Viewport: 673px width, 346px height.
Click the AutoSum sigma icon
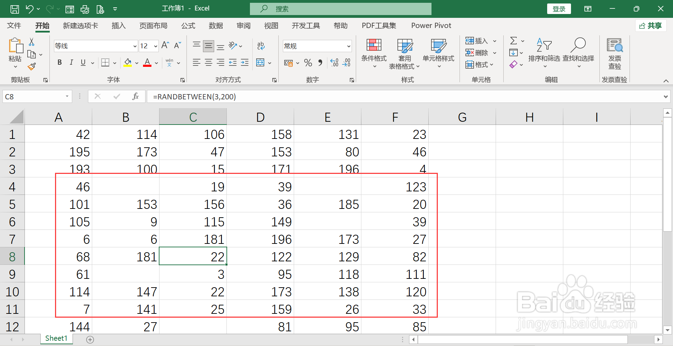[x=514, y=41]
